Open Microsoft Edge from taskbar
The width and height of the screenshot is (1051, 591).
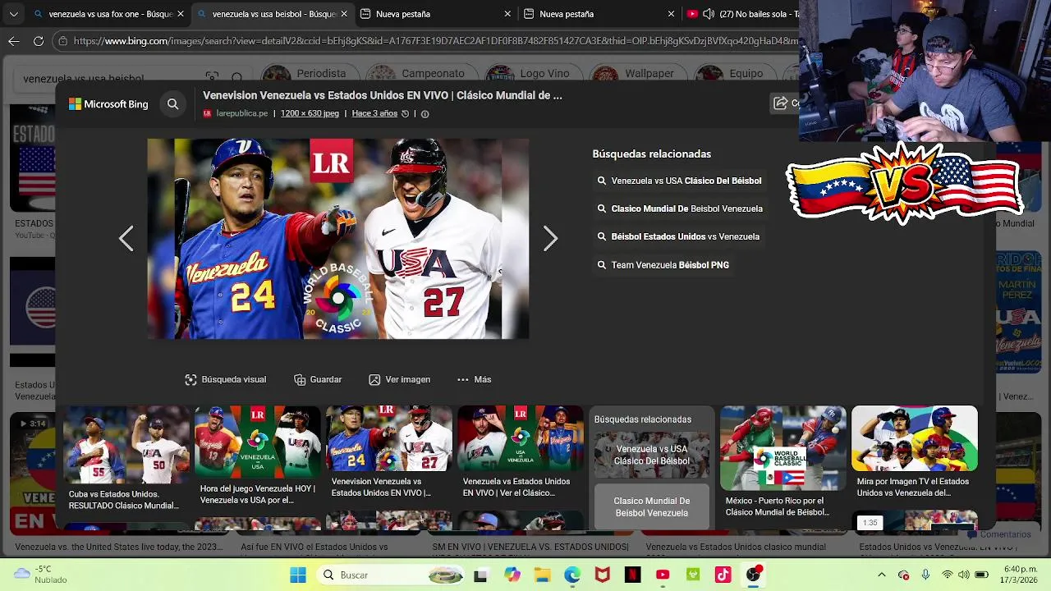click(x=572, y=575)
